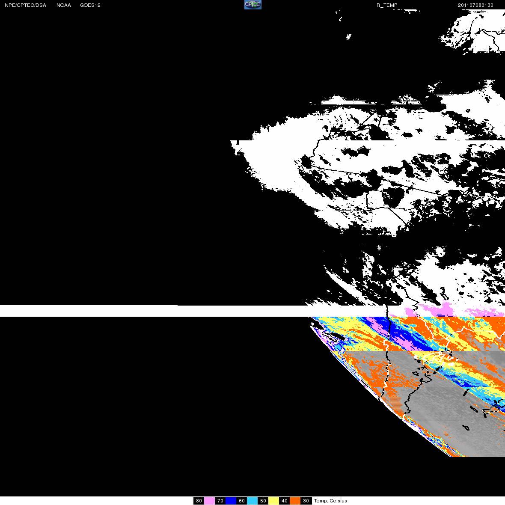Click the 201107080130 timestamp
The height and width of the screenshot is (505, 505).
(x=475, y=5)
